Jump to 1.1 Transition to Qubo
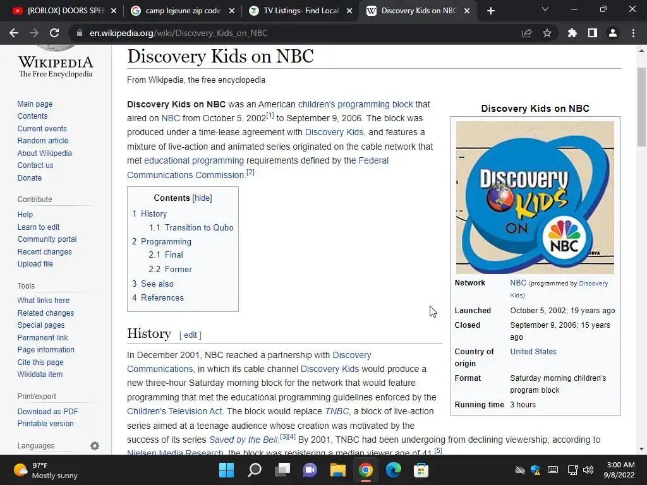Screen dimensions: 647x485 (x=191, y=227)
